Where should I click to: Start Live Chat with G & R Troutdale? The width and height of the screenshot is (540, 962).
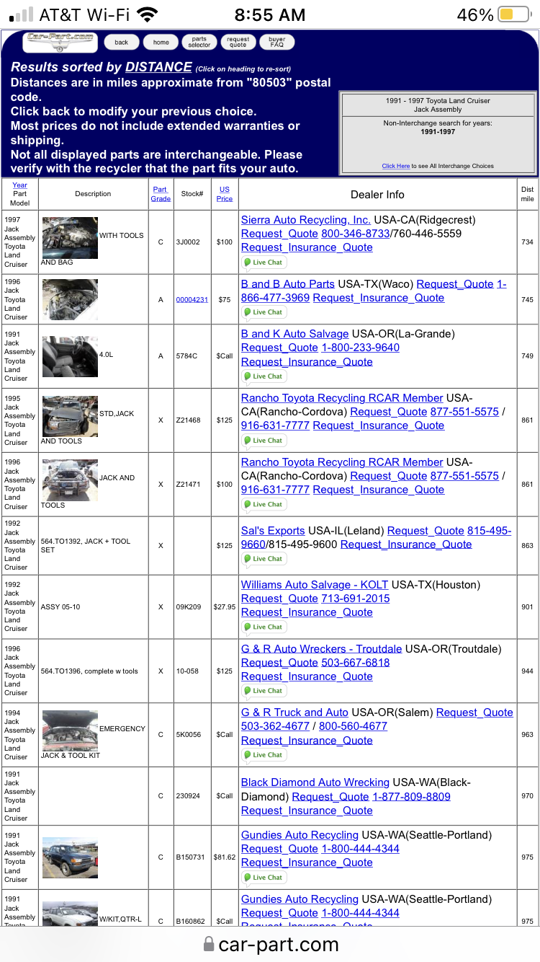[264, 691]
